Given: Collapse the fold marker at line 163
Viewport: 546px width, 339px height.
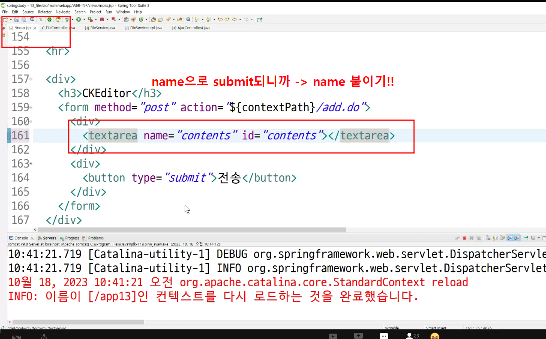Looking at the screenshot, I should 31,164.
